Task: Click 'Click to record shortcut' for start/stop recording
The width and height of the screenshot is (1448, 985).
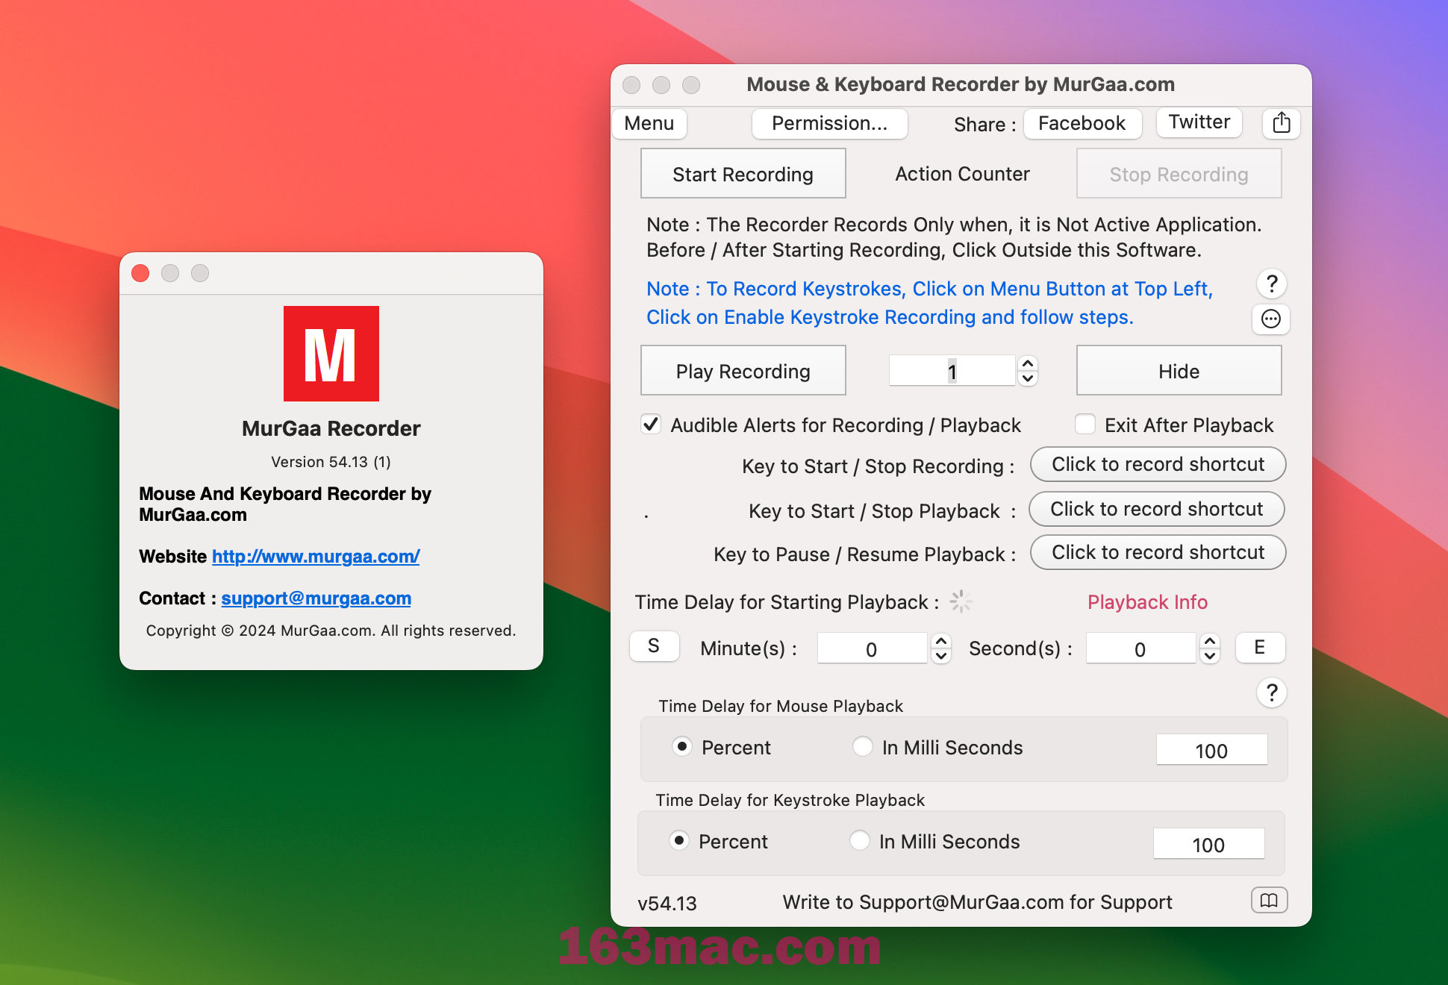Action: click(1158, 464)
